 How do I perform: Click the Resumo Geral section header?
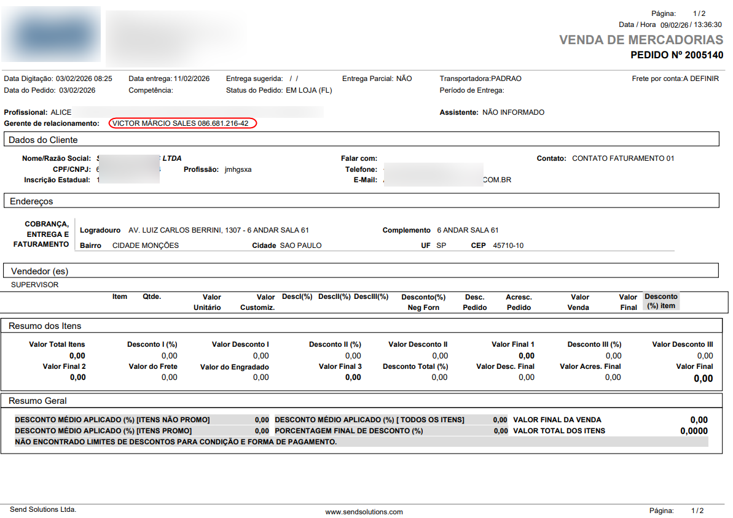click(37, 401)
